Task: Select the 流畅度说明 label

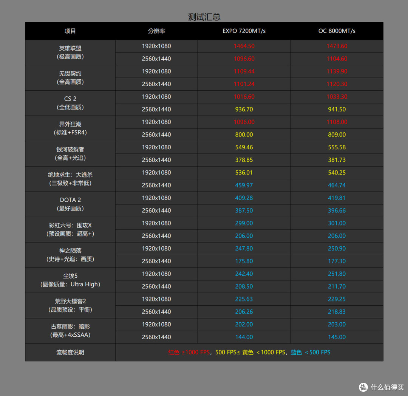Action: pos(70,352)
